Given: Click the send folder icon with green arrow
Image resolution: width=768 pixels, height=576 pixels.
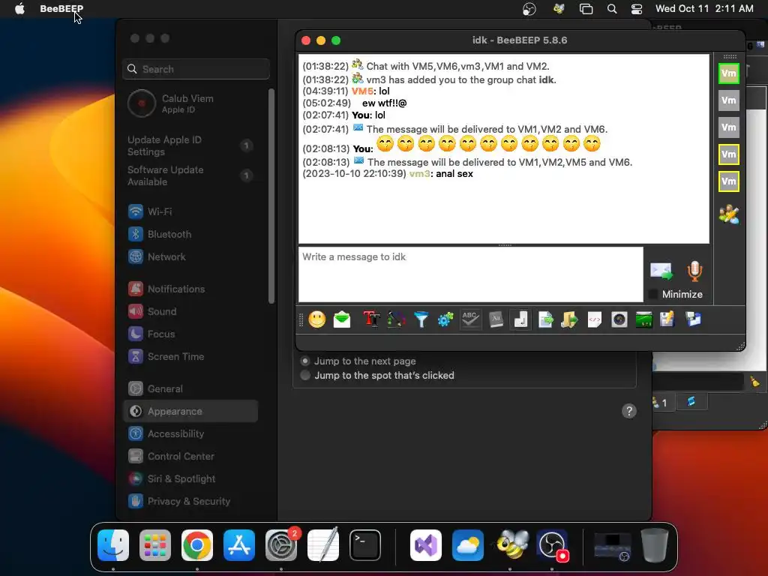Looking at the screenshot, I should pyautogui.click(x=570, y=319).
